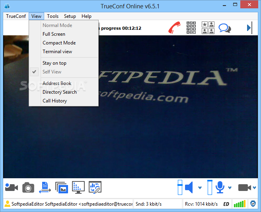The width and height of the screenshot is (261, 212).
Task: Open the TrueConf menu
Action: point(16,16)
